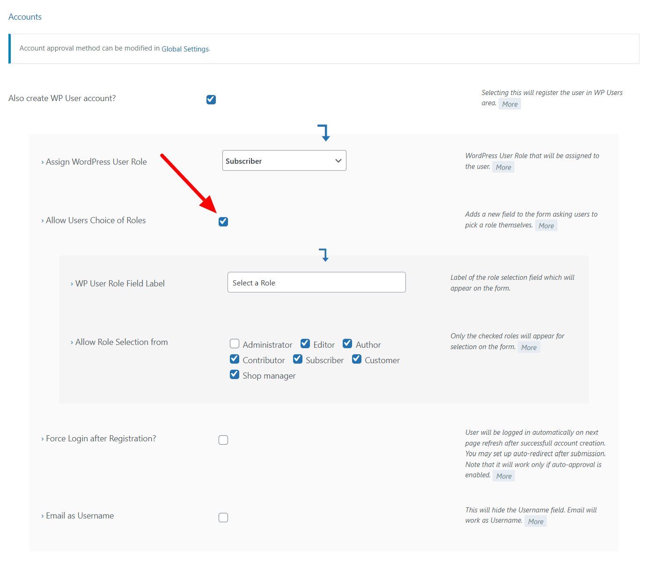Click More next to WP Users area help
Viewport: 647px width, 571px height.
(510, 104)
